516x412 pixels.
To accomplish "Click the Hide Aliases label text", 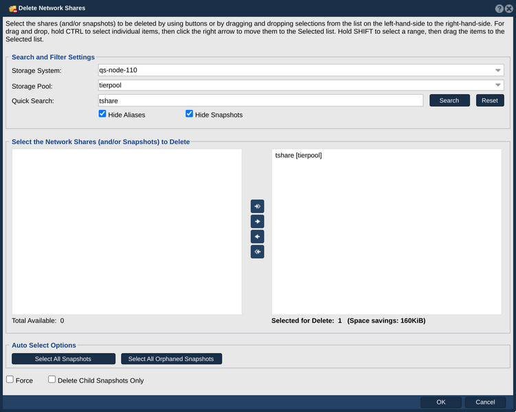I will [x=126, y=115].
